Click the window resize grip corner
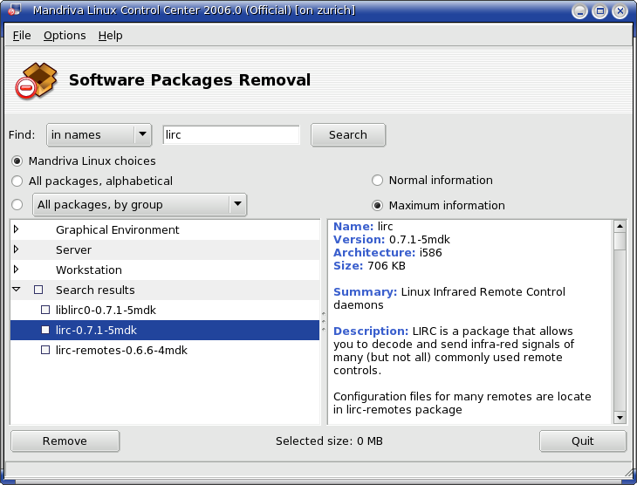The width and height of the screenshot is (637, 485). (629, 473)
